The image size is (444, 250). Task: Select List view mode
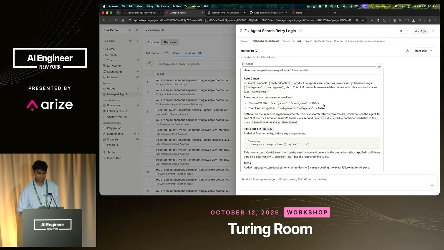point(153,42)
